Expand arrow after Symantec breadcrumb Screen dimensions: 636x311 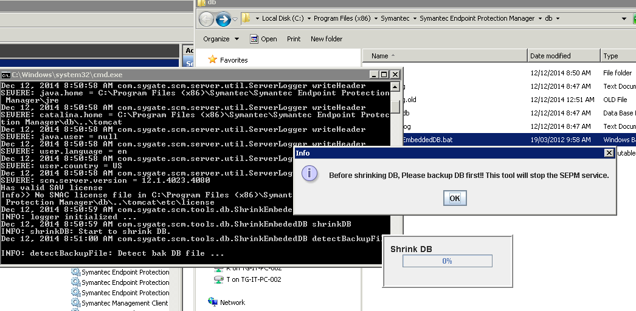(415, 19)
